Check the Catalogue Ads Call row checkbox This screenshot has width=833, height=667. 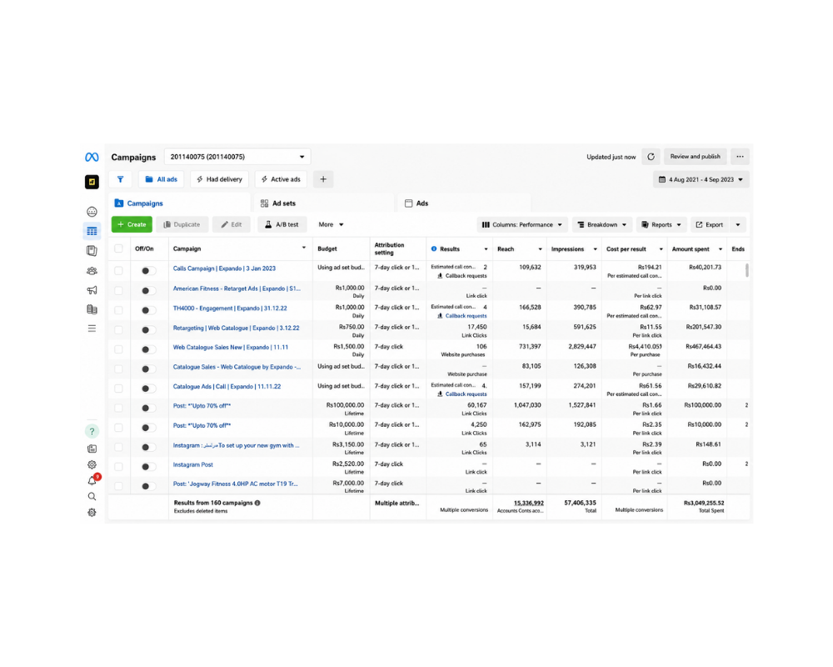[118, 389]
